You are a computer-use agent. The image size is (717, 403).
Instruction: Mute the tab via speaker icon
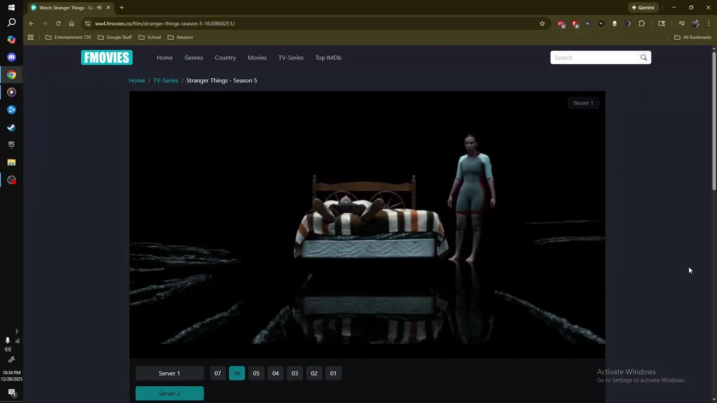pos(99,8)
